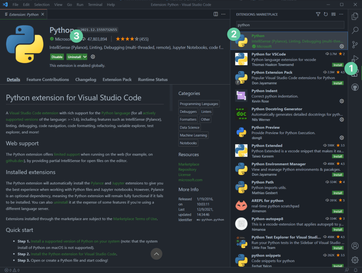
Task: Click the Programming Languages category tag
Action: coord(199,104)
